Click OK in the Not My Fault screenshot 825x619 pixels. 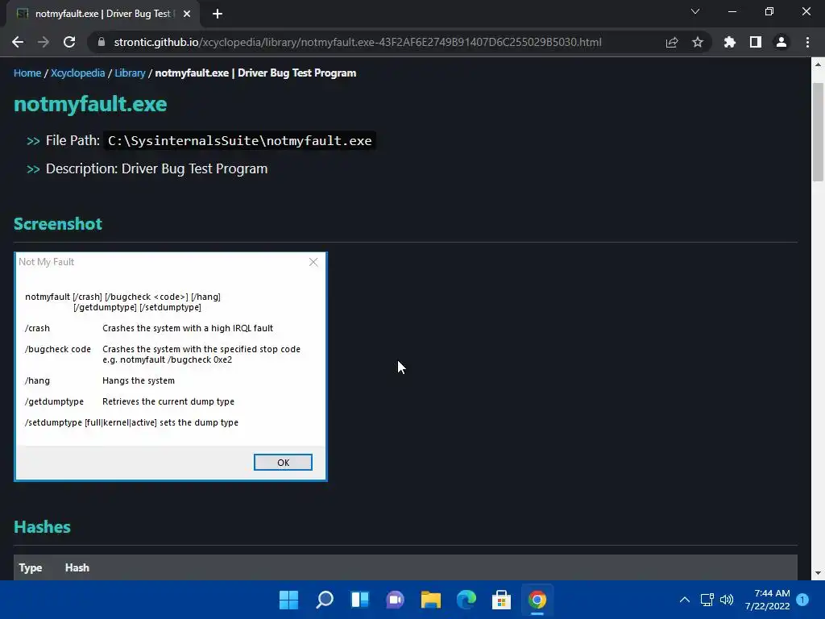click(283, 462)
